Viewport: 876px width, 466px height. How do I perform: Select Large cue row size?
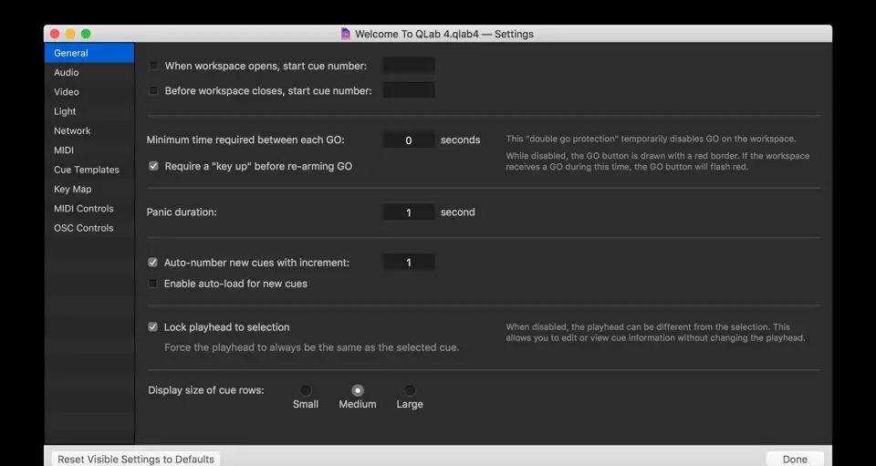click(410, 390)
